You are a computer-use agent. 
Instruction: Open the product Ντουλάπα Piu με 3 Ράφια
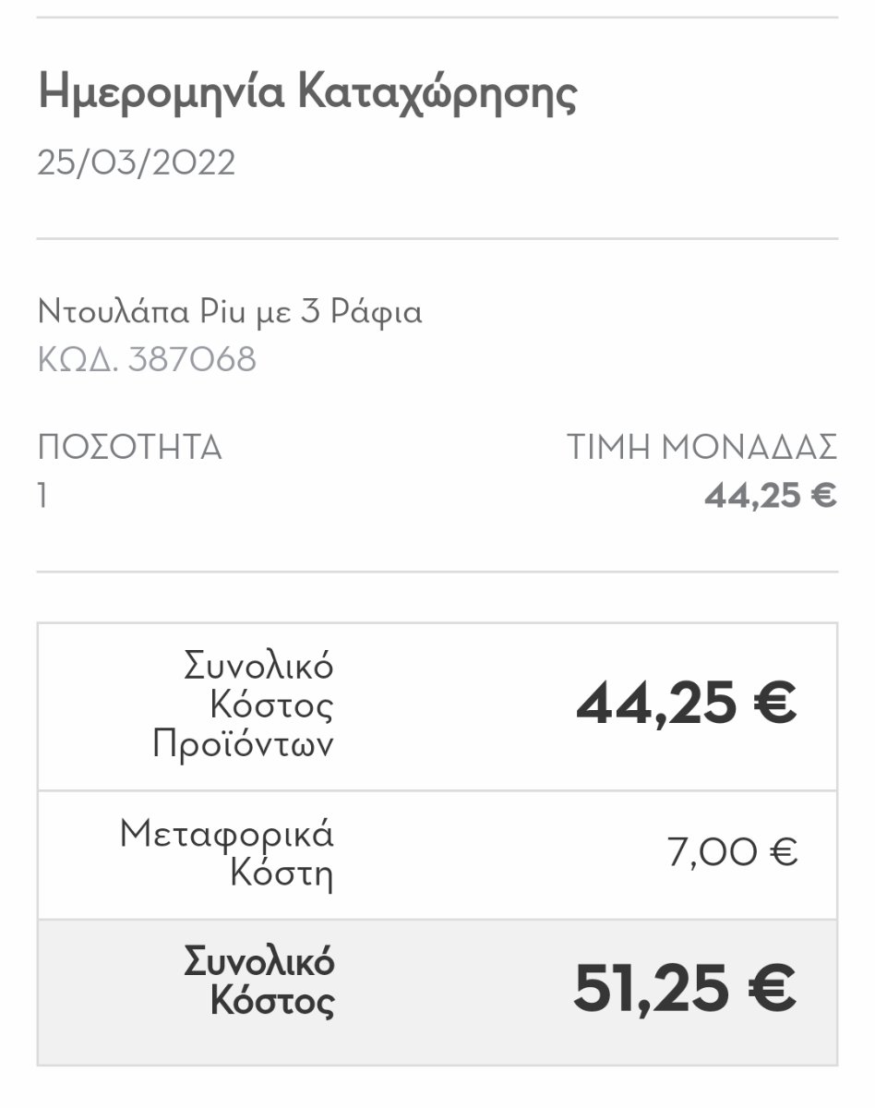(230, 312)
